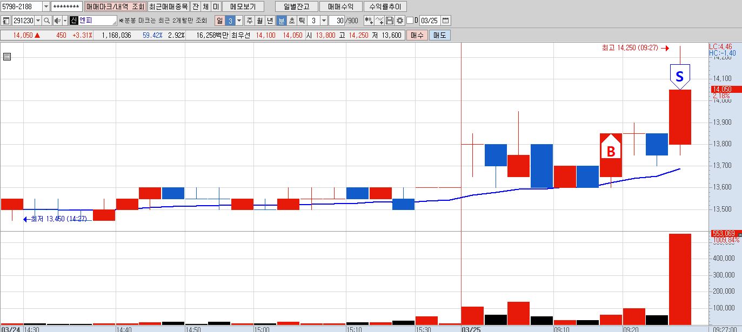The width and height of the screenshot is (742, 332).
Task: Click the stock search magnifier icon
Action: click(47, 21)
